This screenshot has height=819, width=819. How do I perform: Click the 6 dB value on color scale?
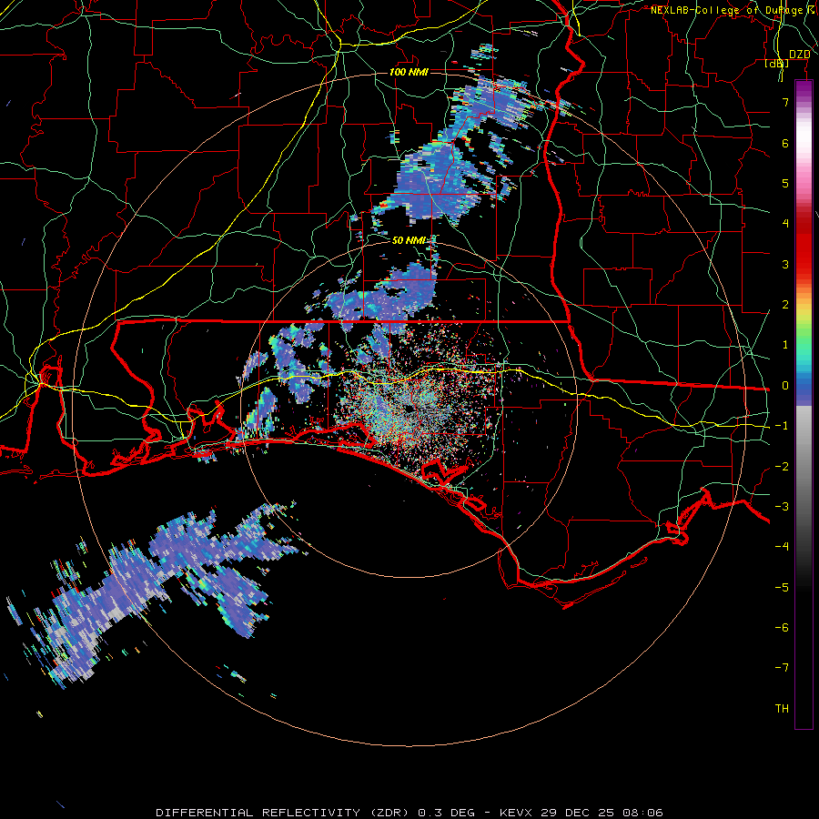point(785,143)
